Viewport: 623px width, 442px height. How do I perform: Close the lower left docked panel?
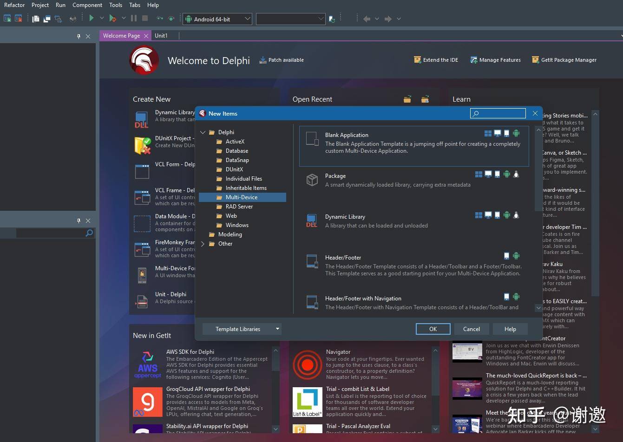click(x=88, y=221)
